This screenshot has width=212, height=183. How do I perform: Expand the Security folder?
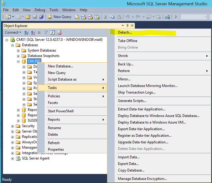click(x=12, y=126)
